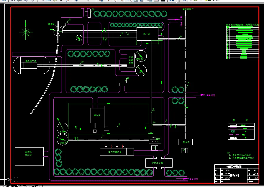Select the small box numbered 17
This screenshot has width=264, height=187.
pyautogui.click(x=184, y=150)
